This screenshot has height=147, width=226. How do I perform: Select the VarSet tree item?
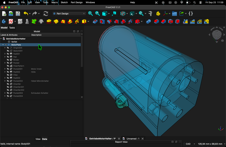[14, 42]
